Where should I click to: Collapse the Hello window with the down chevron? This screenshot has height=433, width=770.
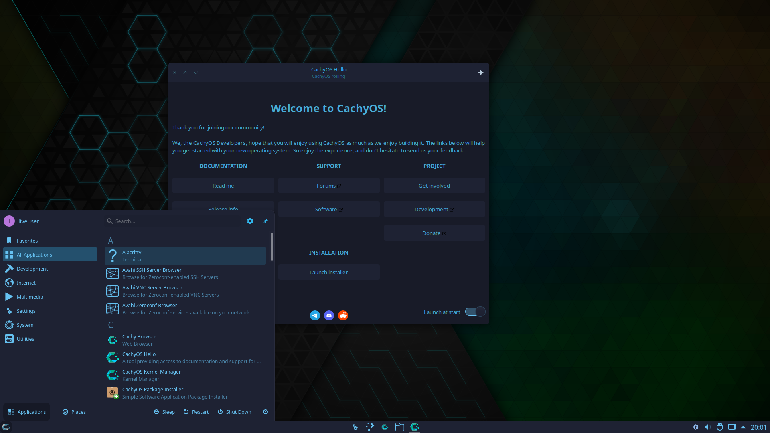coord(195,73)
